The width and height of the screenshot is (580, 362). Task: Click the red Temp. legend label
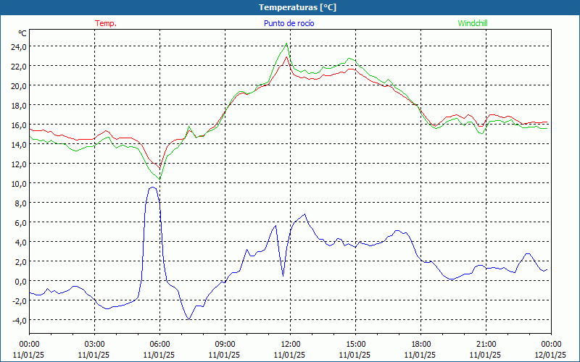[x=106, y=23]
